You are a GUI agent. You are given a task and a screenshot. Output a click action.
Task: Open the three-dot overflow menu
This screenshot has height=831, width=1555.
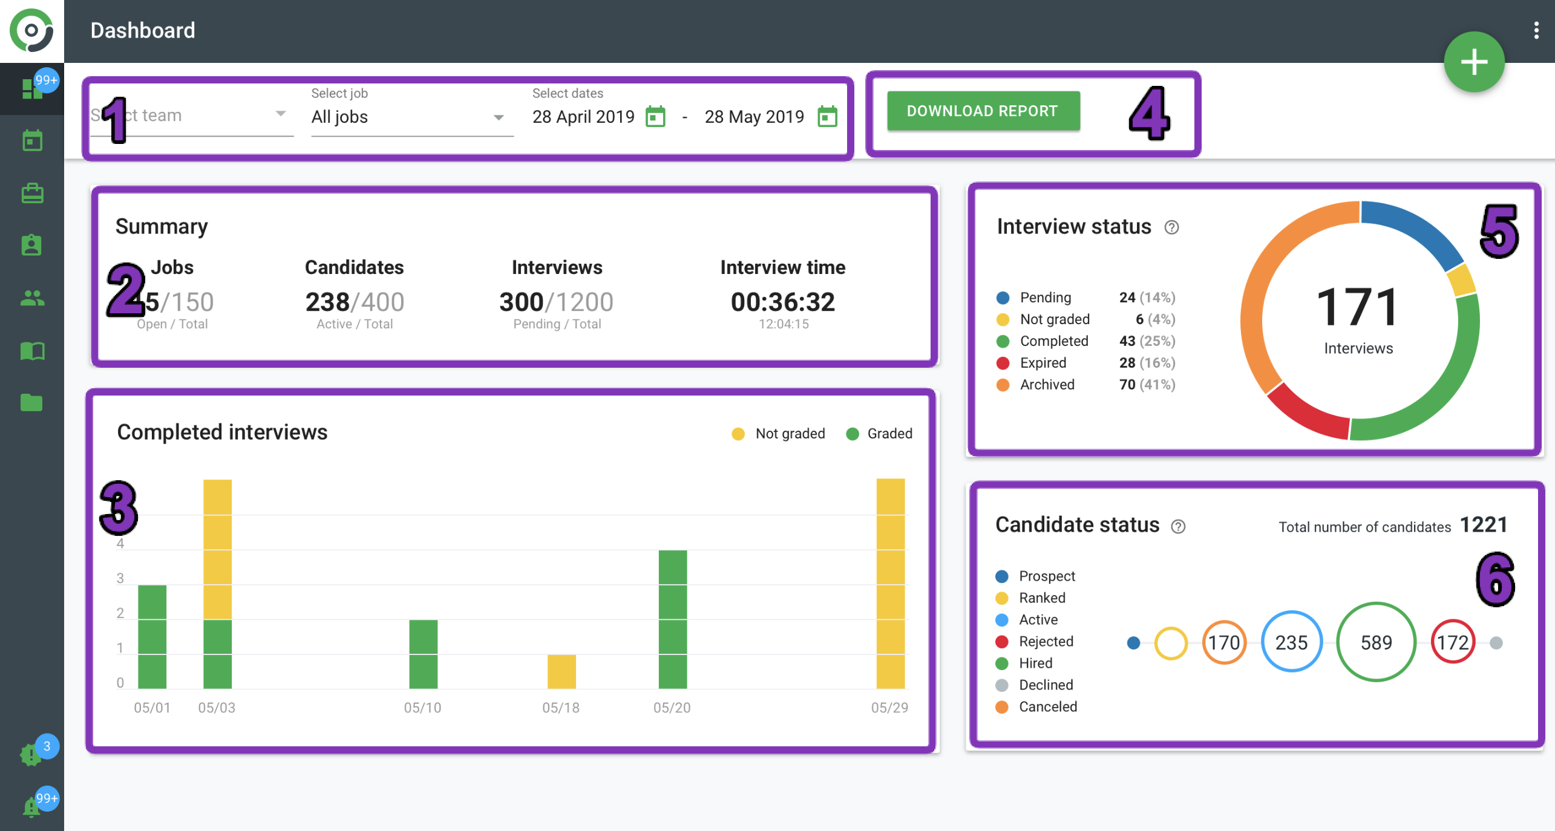point(1536,30)
